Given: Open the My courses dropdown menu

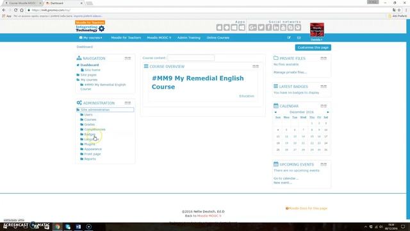Looking at the screenshot, I should click(x=90, y=38).
